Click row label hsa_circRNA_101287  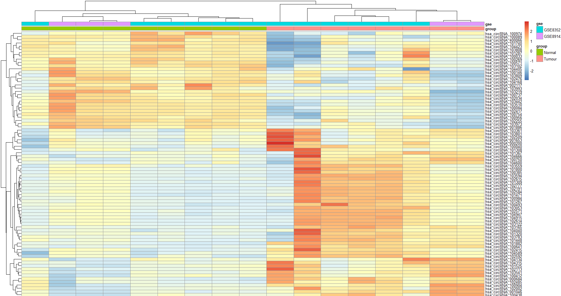click(x=503, y=53)
